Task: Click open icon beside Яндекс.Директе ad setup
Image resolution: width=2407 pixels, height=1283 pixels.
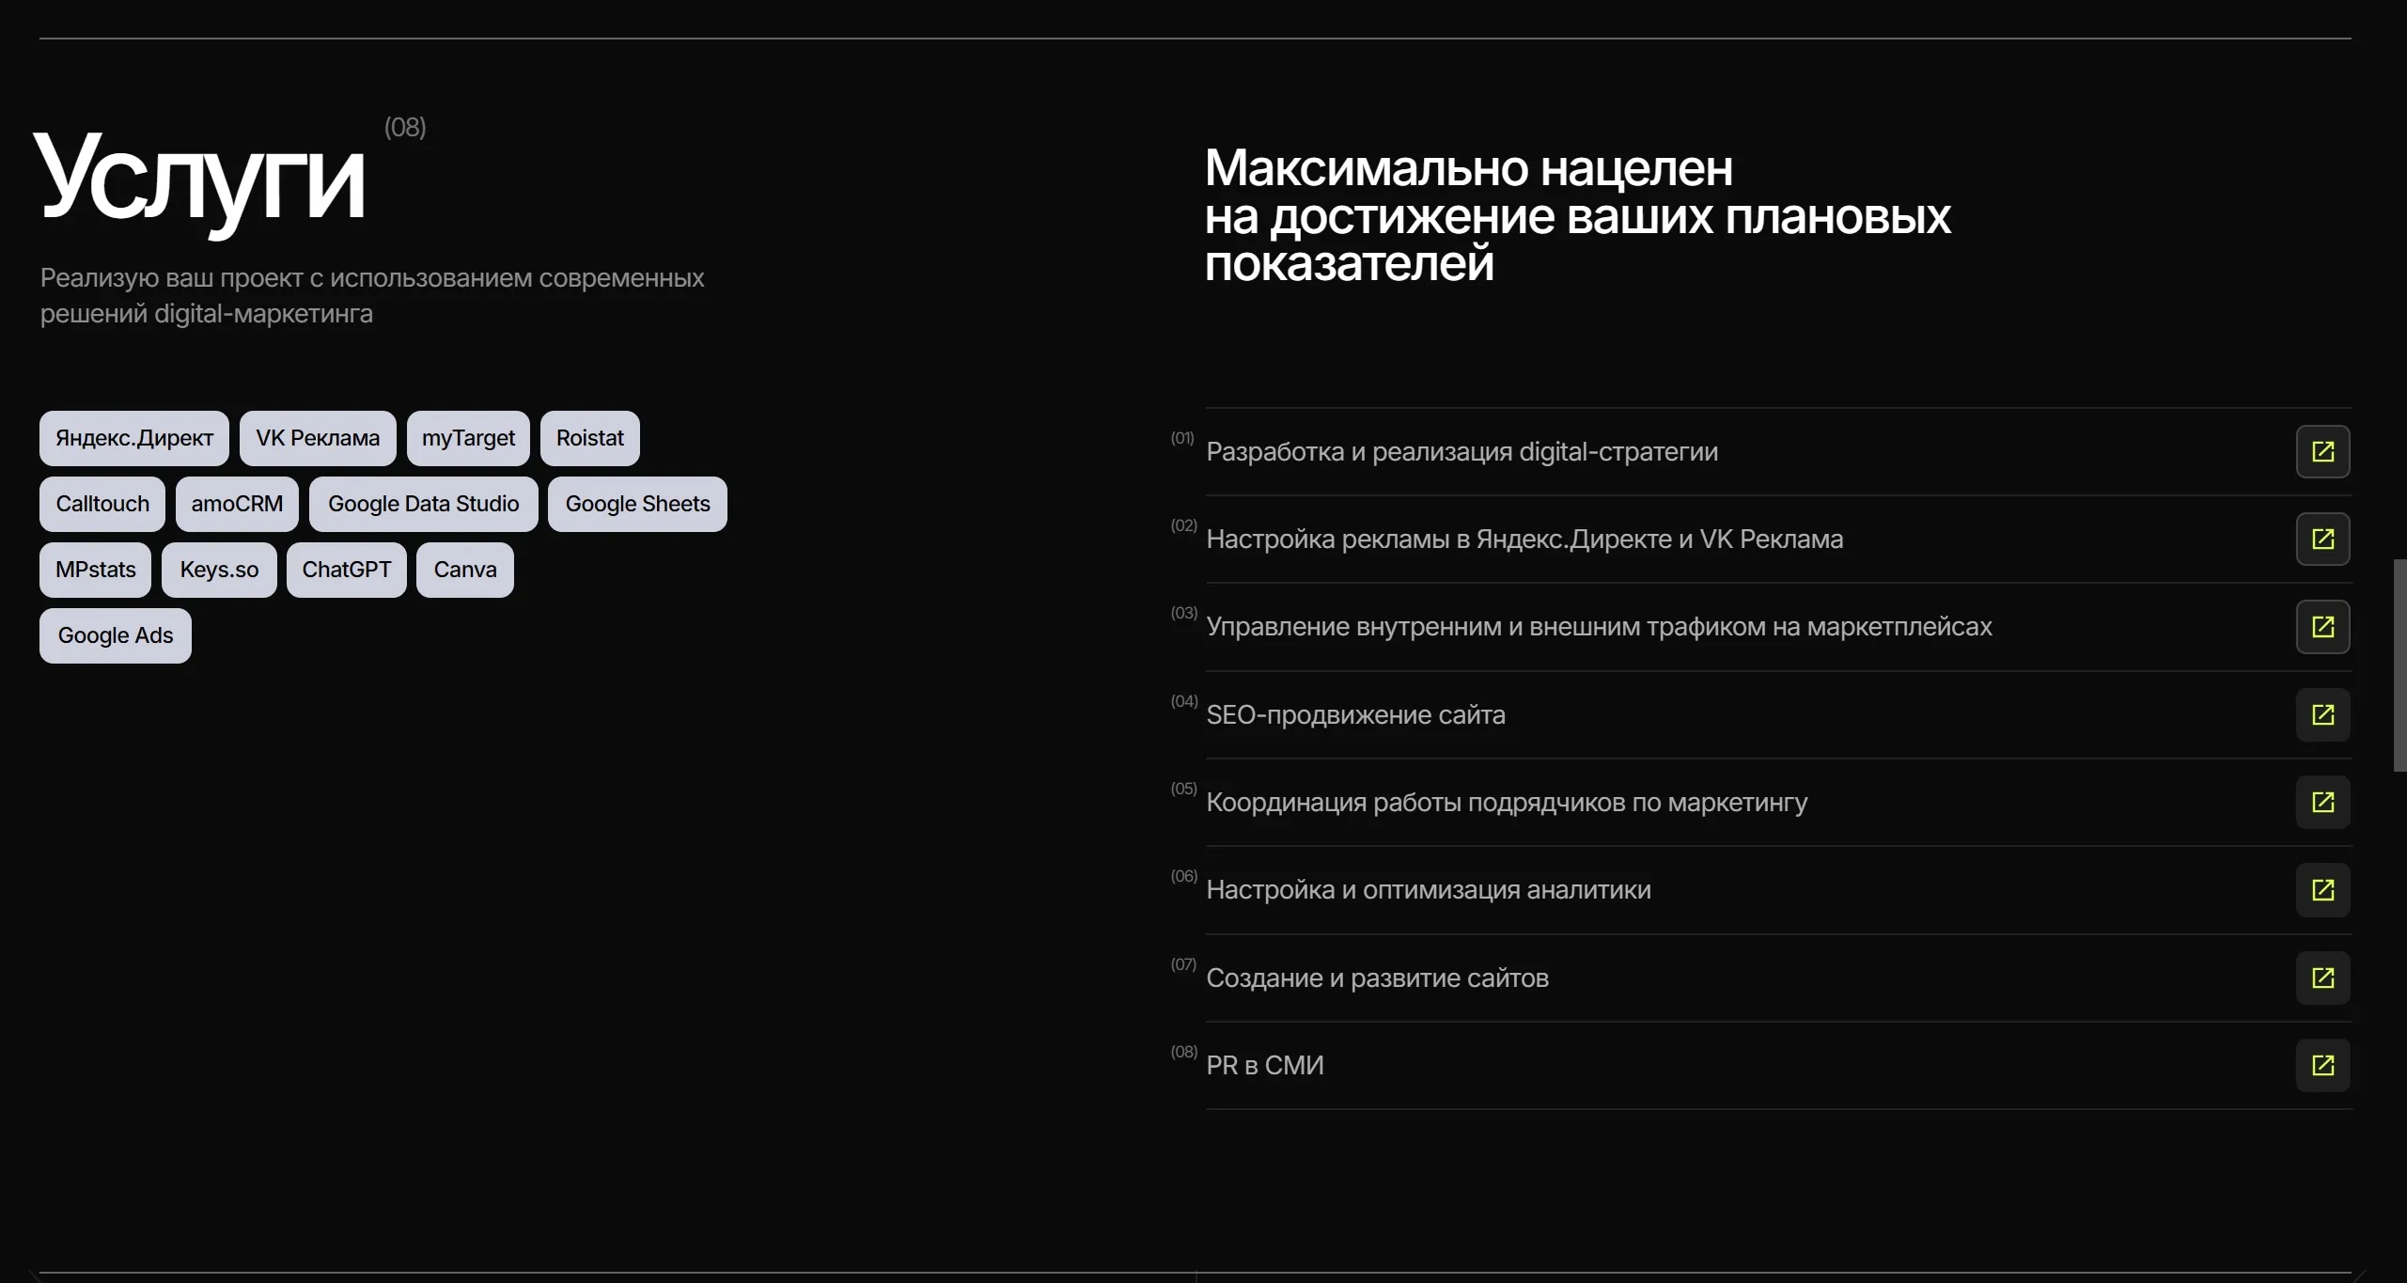Action: click(x=2322, y=540)
